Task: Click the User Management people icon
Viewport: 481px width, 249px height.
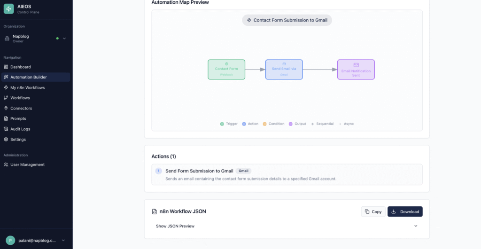Action: coord(6,165)
